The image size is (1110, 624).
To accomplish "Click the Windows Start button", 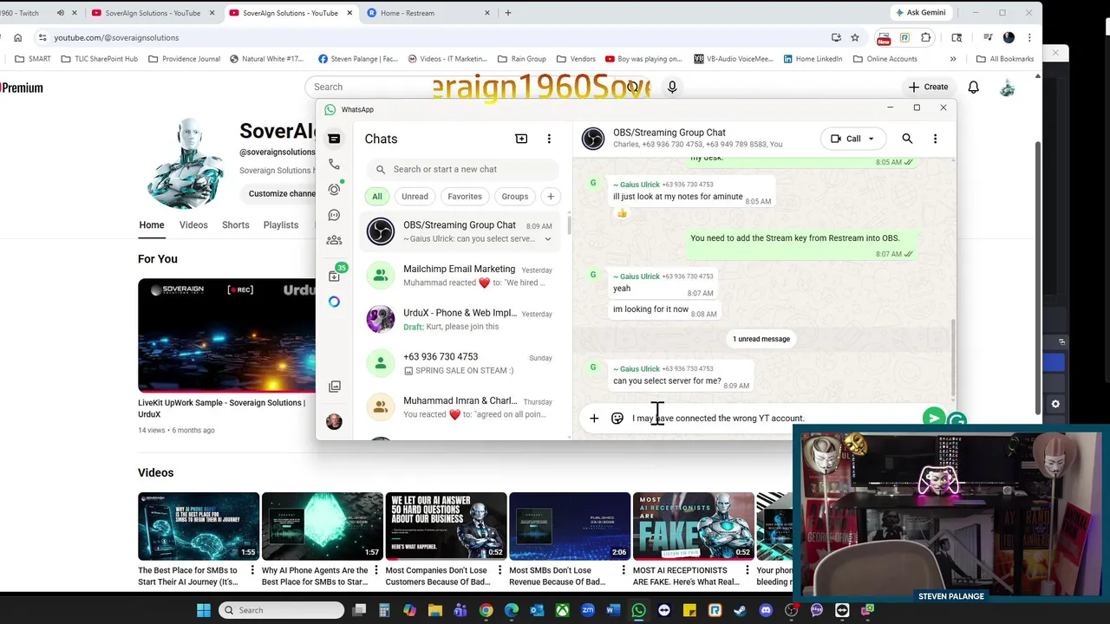I will pos(203,610).
